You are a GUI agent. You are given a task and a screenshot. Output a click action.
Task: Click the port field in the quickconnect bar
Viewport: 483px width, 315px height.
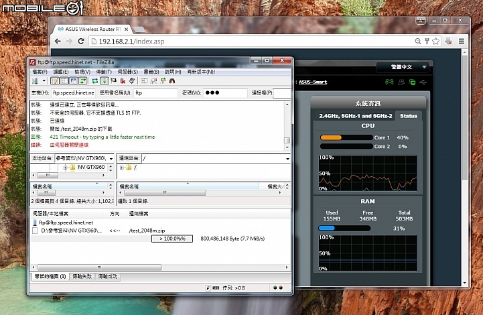point(282,92)
